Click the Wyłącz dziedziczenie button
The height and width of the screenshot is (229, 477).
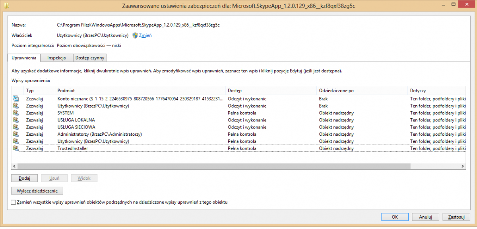[x=37, y=191]
